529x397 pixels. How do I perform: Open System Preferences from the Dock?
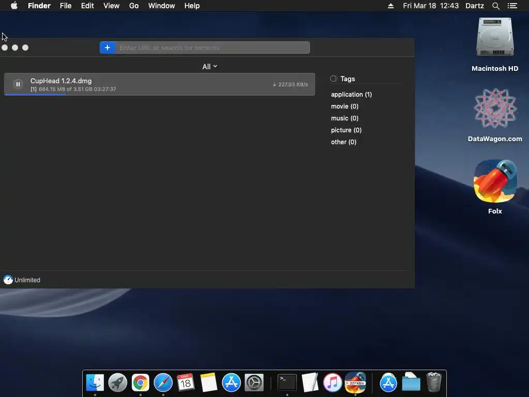pos(254,383)
